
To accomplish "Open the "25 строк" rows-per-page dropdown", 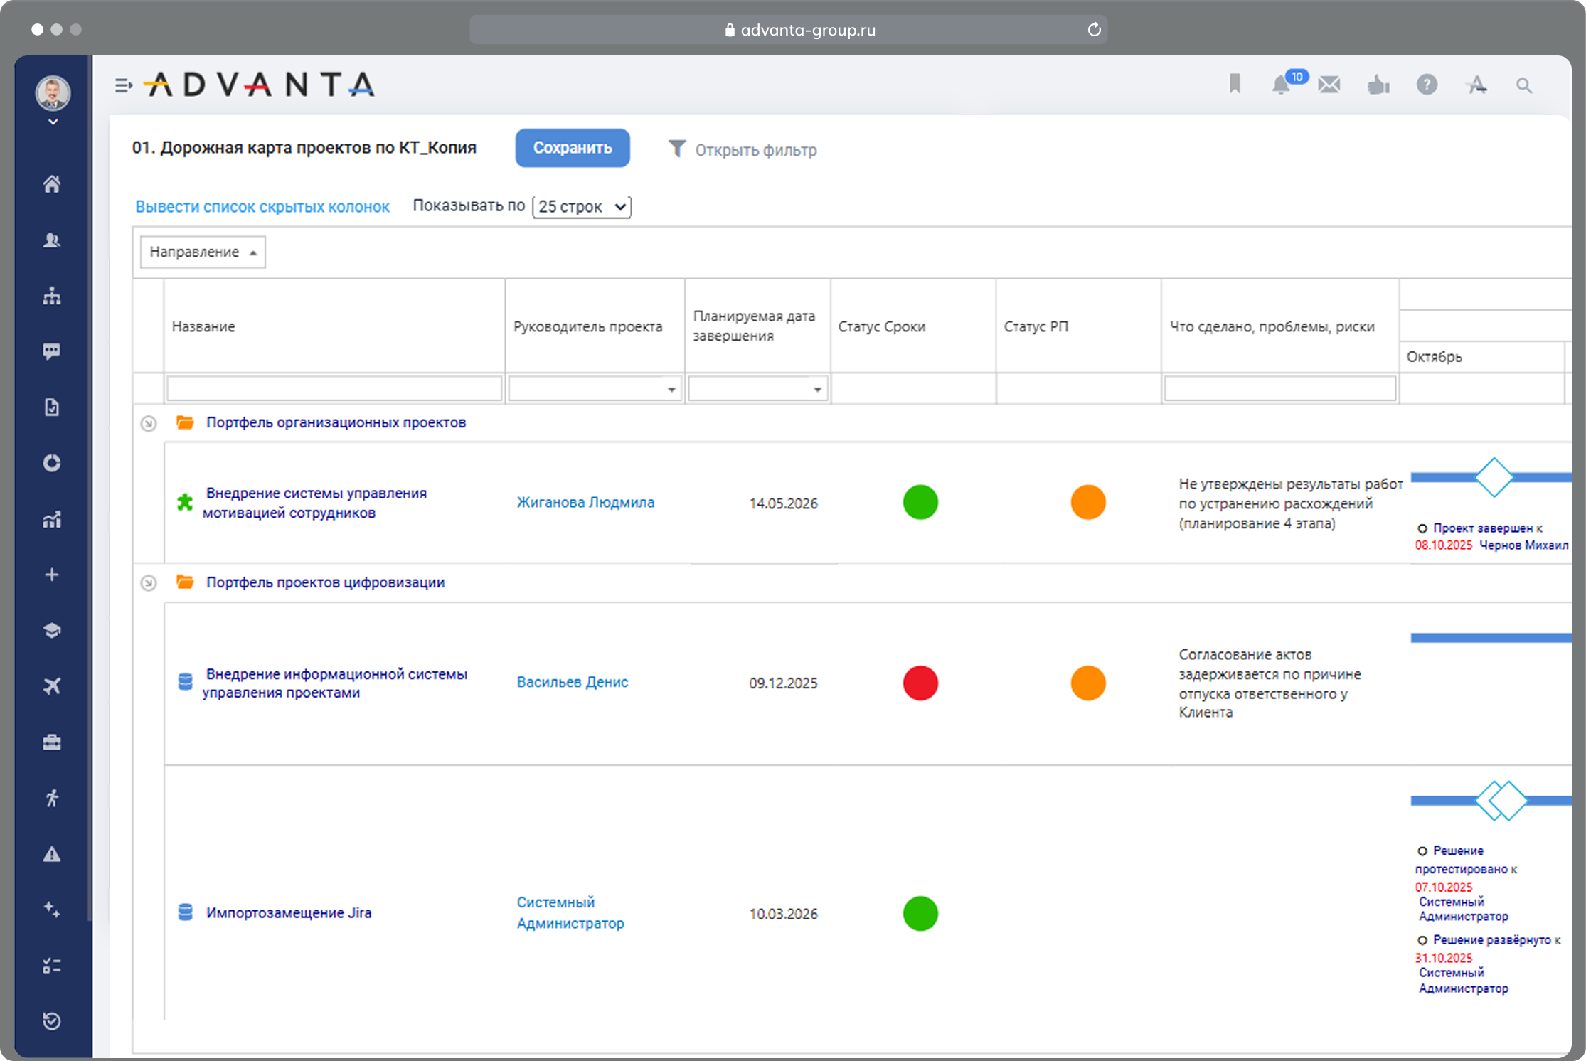I will tap(580, 206).
